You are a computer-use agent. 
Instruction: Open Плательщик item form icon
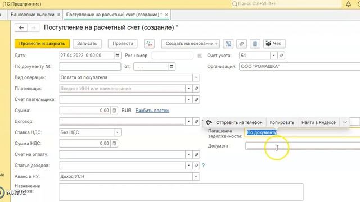point(196,89)
